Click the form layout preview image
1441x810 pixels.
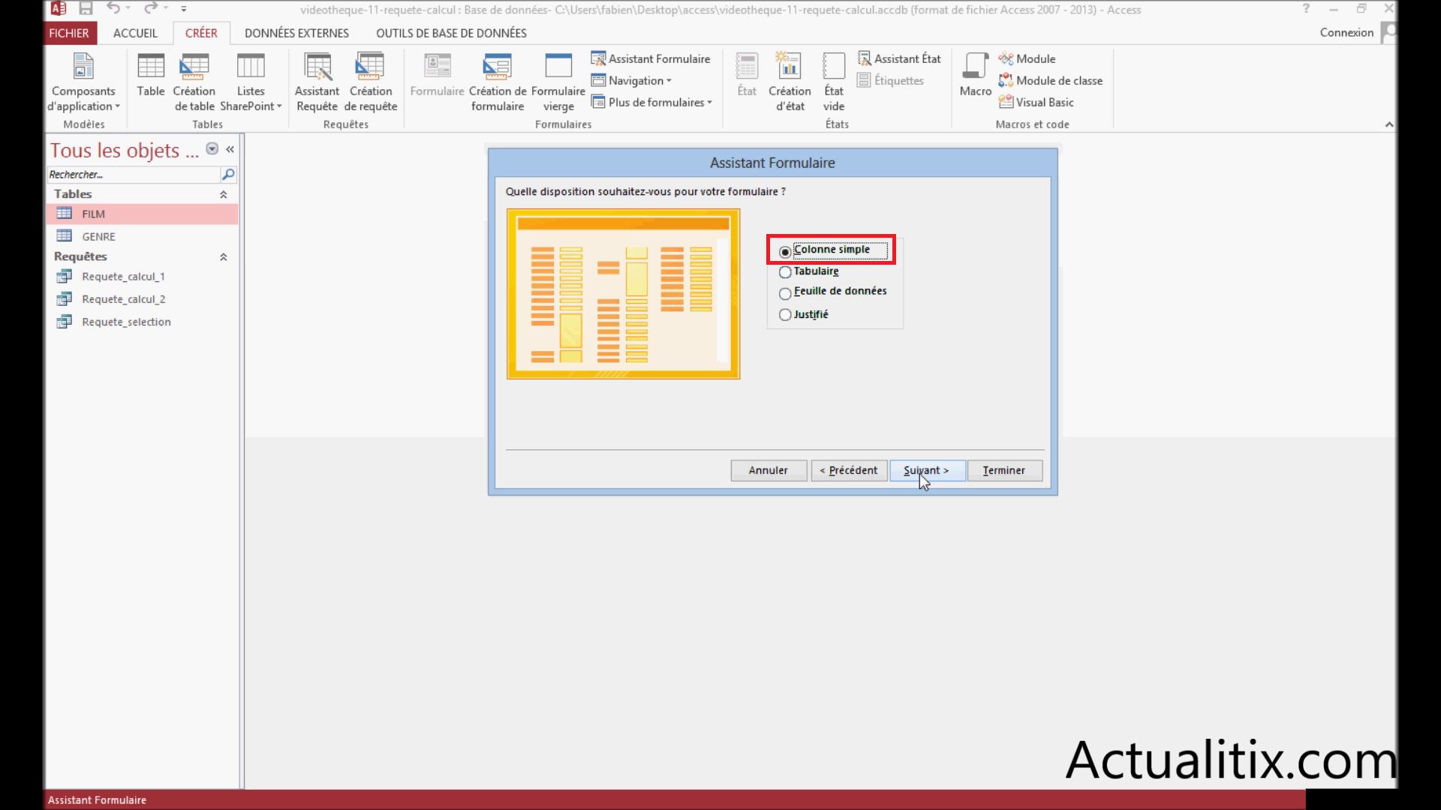point(623,294)
